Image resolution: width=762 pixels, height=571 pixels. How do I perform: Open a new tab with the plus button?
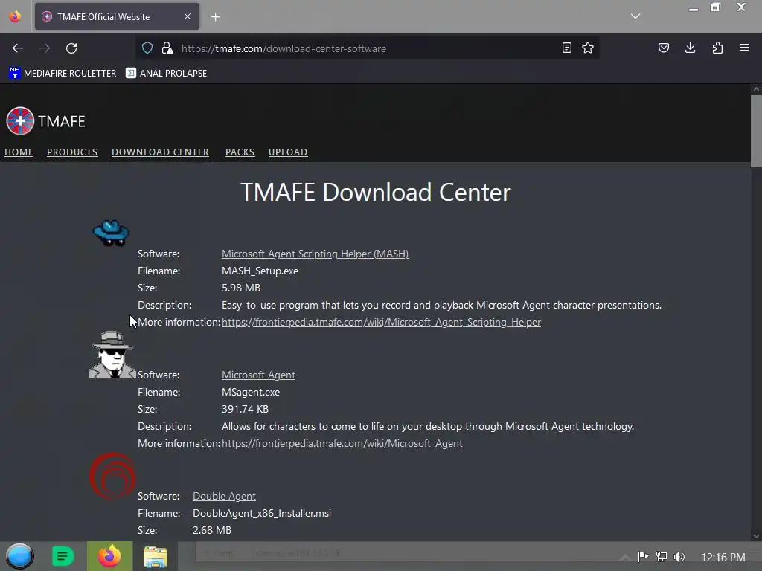(215, 17)
